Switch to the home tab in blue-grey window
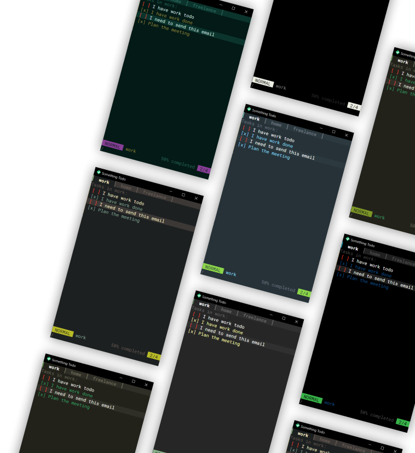415x453 pixels. 276,124
